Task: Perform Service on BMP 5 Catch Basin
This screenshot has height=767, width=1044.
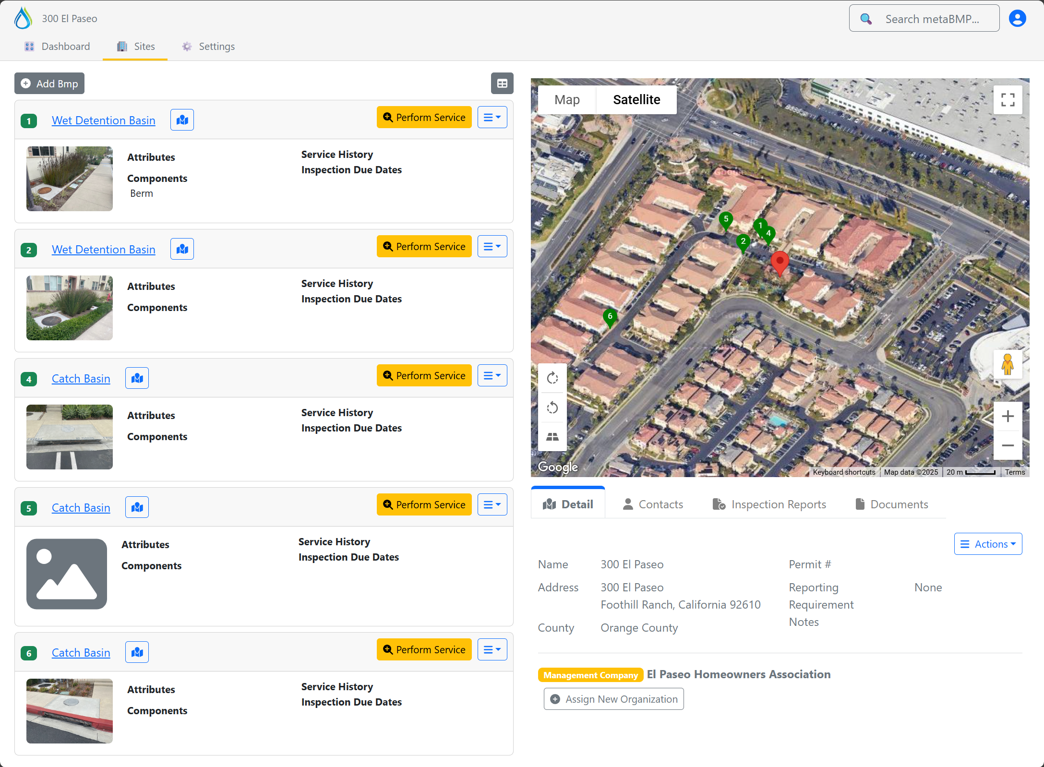Action: pyautogui.click(x=424, y=504)
